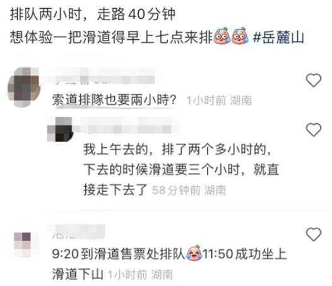Tap the crying emoji before 11:50
The height and width of the screenshot is (286, 332).
(x=194, y=253)
